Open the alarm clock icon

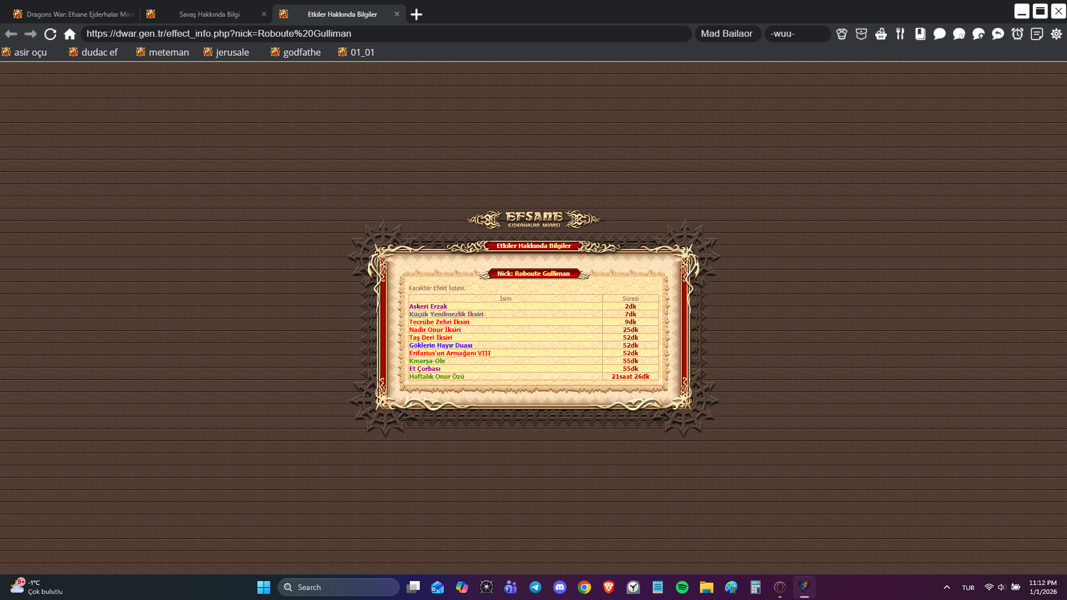[x=1018, y=34]
